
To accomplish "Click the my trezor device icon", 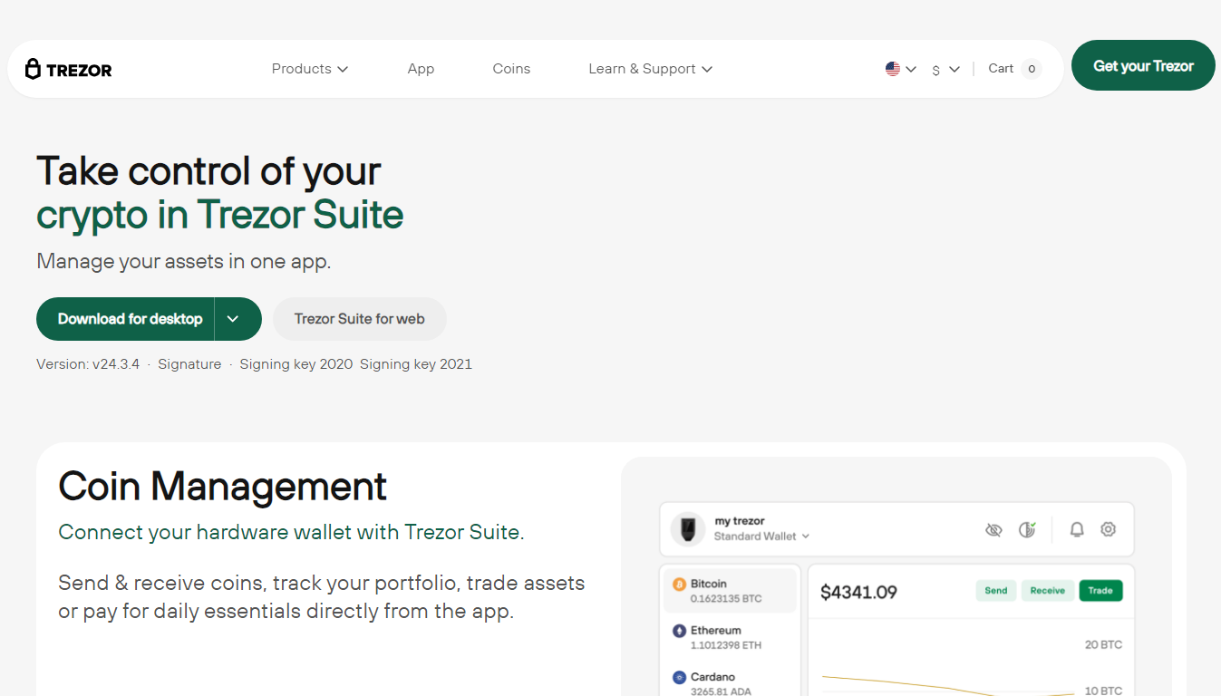I will click(x=688, y=528).
